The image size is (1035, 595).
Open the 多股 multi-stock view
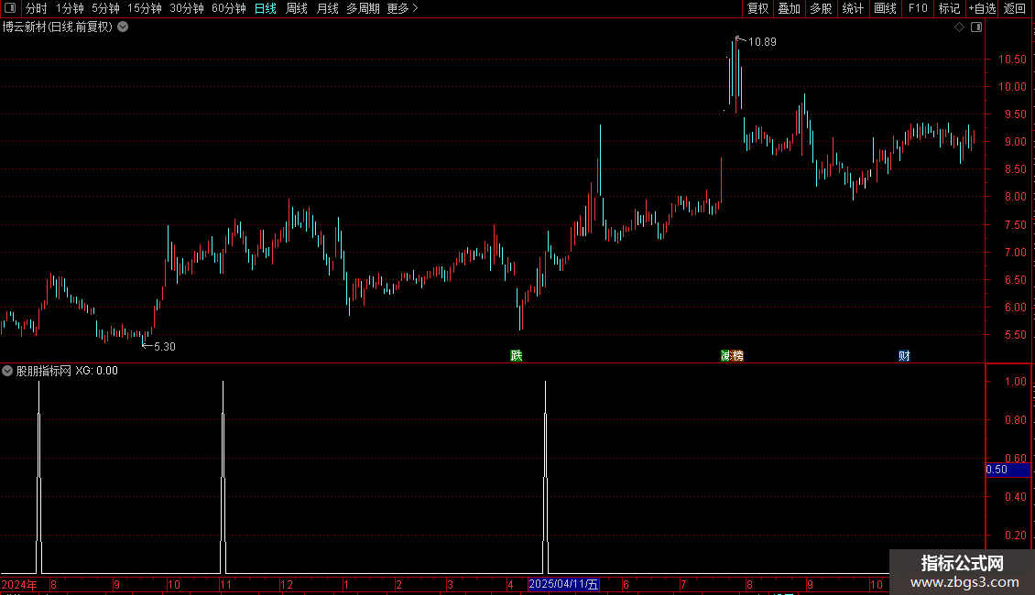[821, 8]
